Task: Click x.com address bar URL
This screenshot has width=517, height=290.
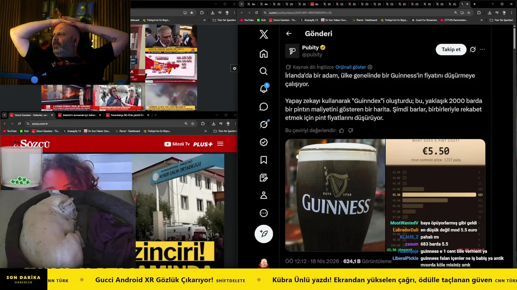Action: pos(300,12)
